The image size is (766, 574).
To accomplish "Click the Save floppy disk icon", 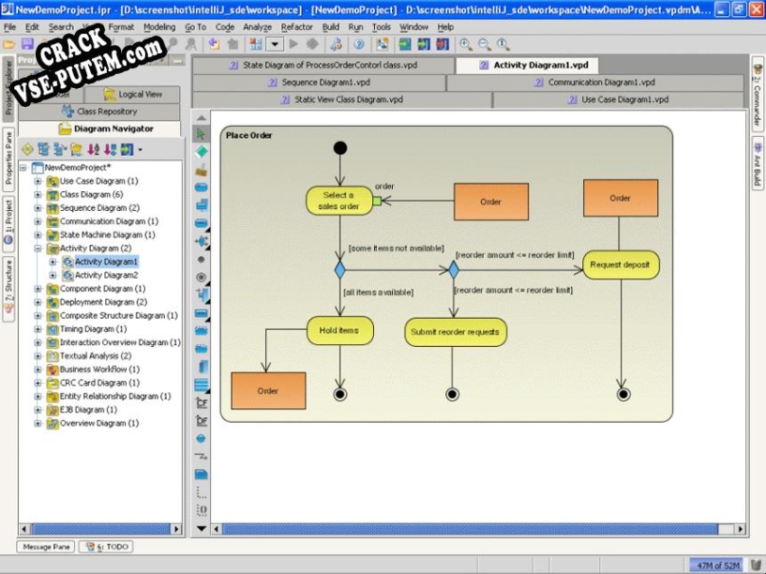I will pos(27,44).
